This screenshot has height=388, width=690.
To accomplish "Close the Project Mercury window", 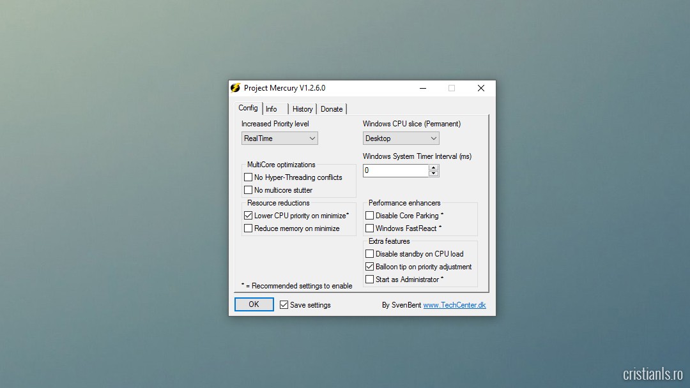I will [481, 88].
